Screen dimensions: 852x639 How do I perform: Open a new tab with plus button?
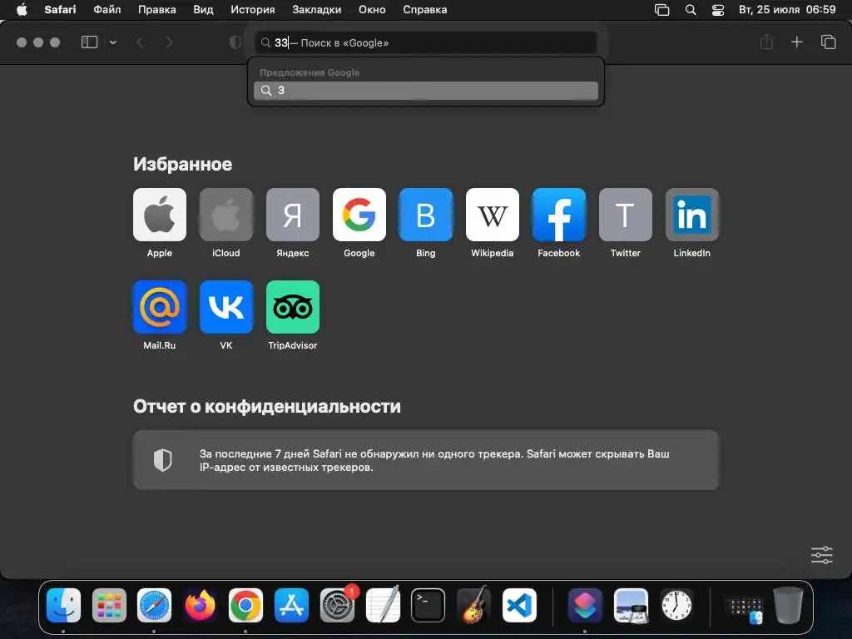point(796,42)
